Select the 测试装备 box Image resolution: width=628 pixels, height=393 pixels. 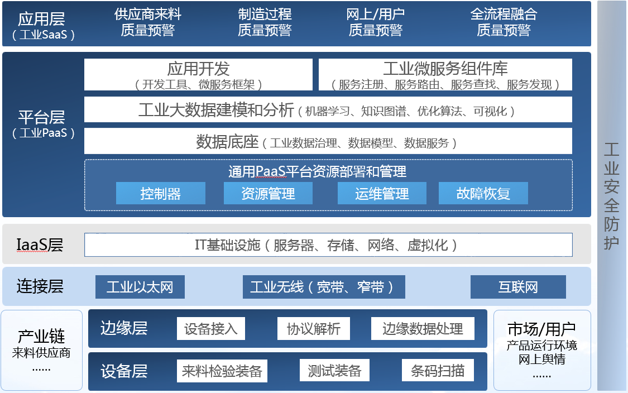(x=334, y=371)
